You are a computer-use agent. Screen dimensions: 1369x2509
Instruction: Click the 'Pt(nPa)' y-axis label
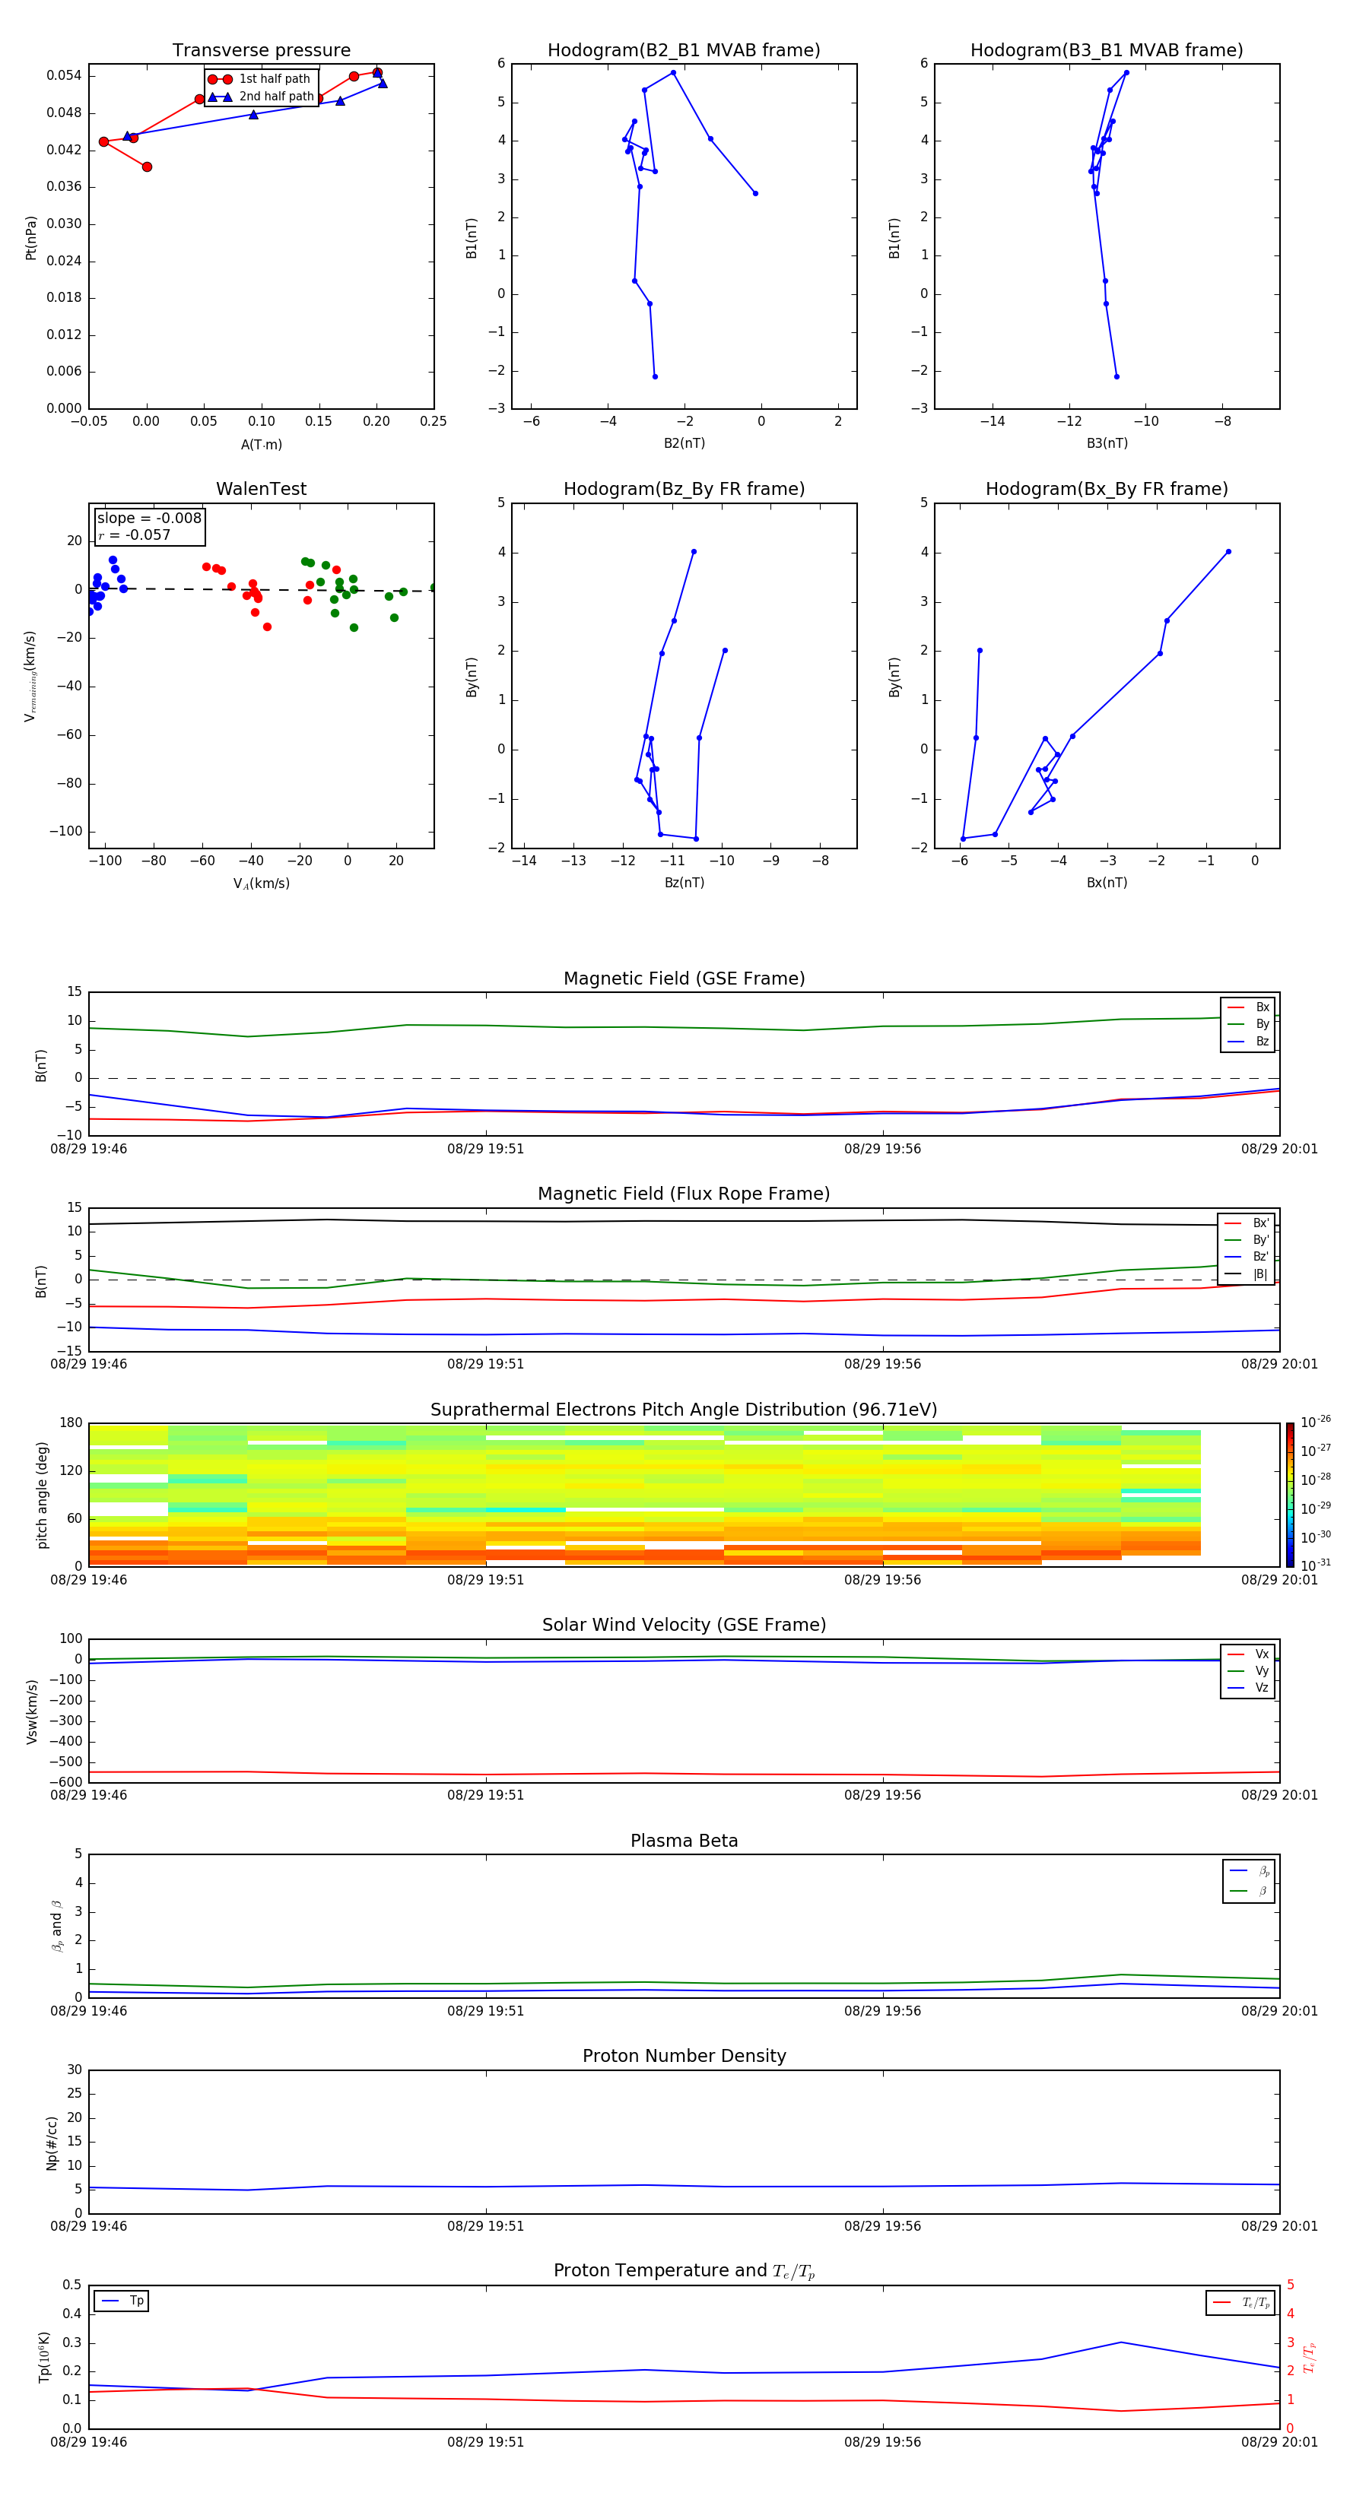pyautogui.click(x=31, y=236)
